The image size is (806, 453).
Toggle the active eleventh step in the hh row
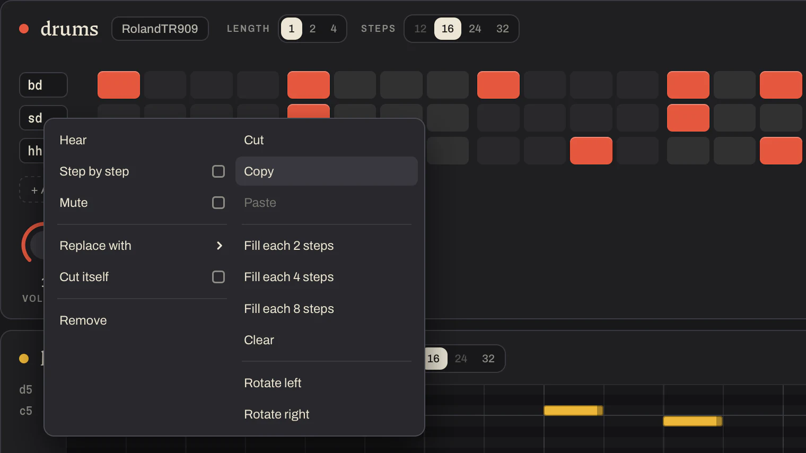[x=591, y=151]
